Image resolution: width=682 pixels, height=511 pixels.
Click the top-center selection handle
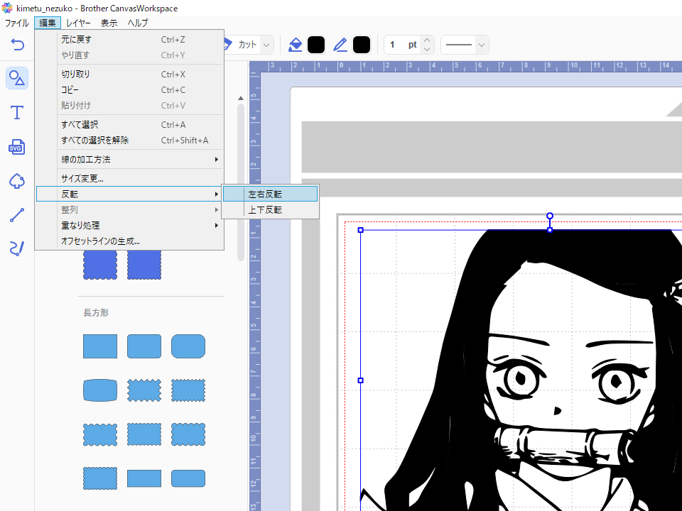pos(550,230)
